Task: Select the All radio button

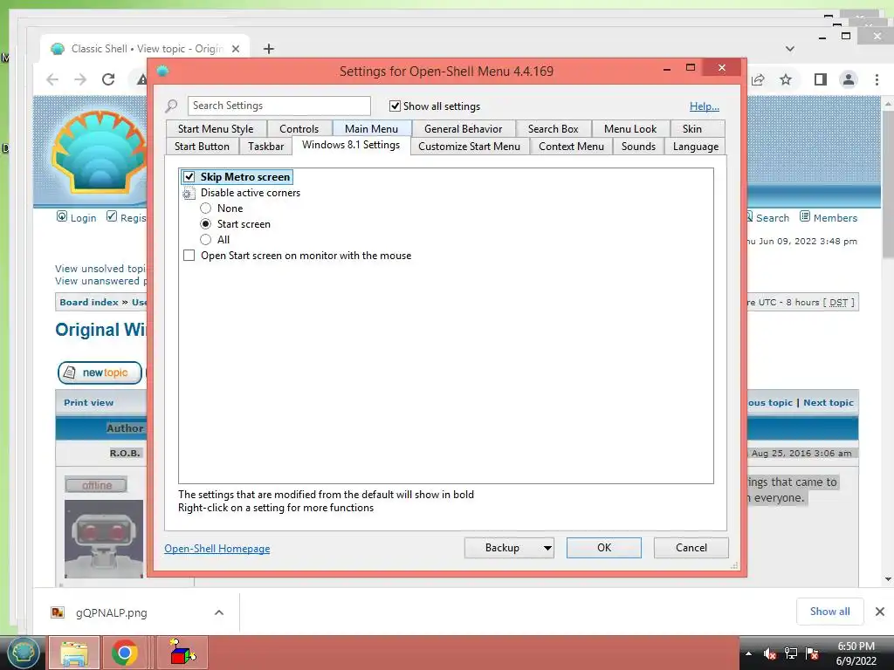Action: [206, 240]
